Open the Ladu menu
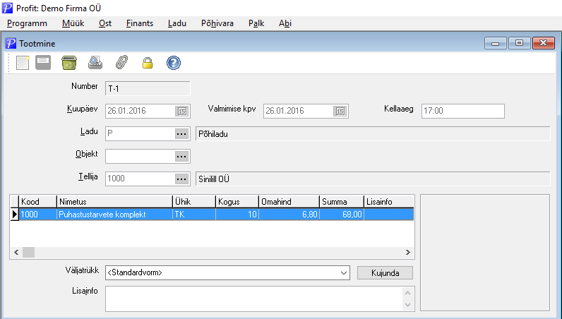Screen dimensions: 562x319 tap(177, 23)
